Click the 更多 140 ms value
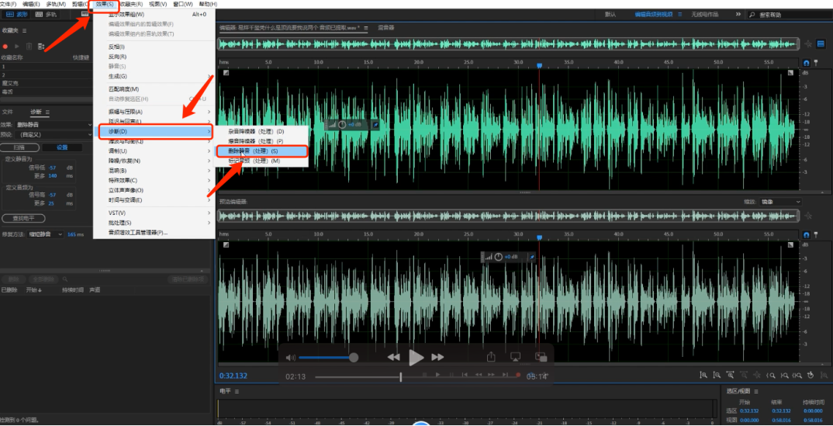The width and height of the screenshot is (833, 426). point(53,175)
